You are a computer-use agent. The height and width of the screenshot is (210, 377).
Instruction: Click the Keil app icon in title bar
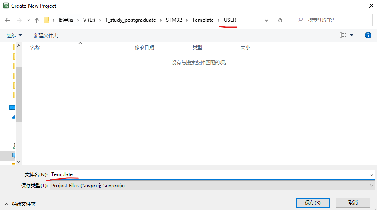click(x=6, y=6)
